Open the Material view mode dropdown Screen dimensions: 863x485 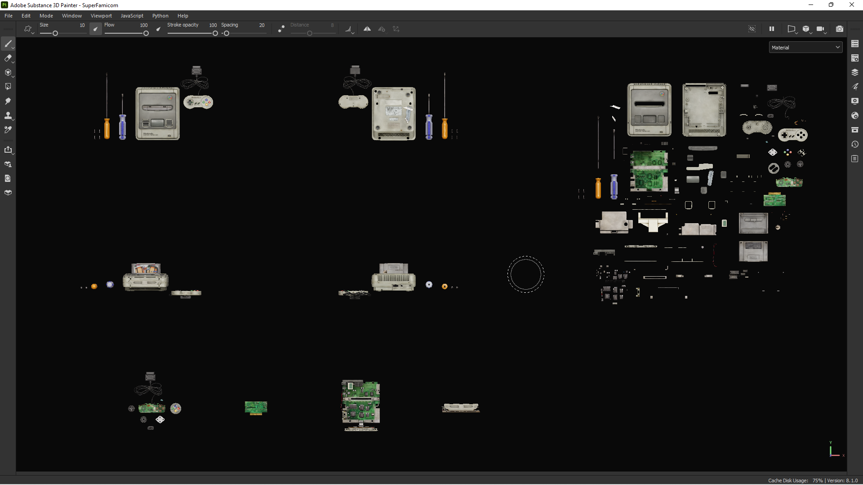click(x=805, y=47)
